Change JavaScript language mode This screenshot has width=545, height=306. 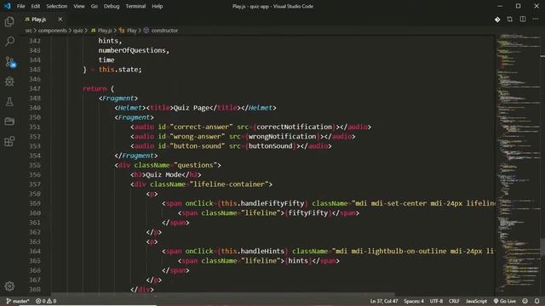point(476,301)
